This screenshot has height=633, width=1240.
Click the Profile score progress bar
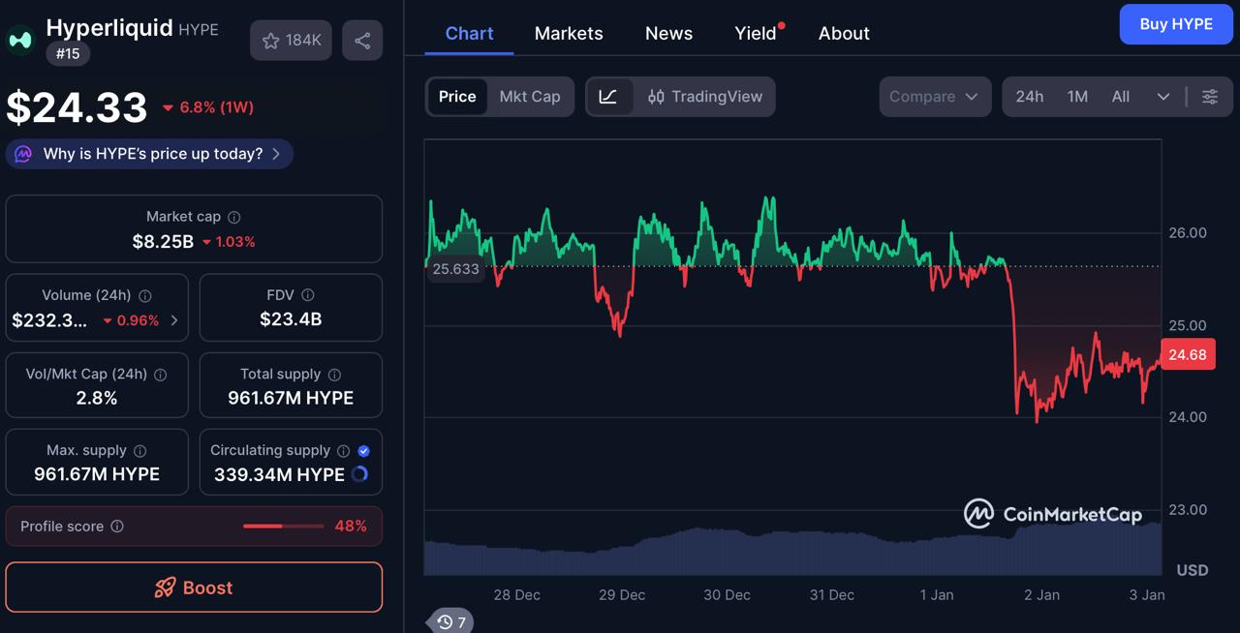283,526
